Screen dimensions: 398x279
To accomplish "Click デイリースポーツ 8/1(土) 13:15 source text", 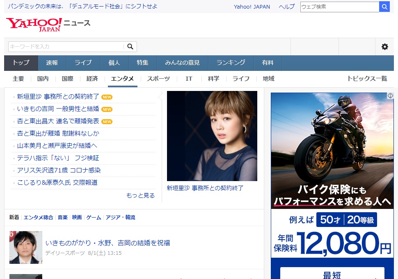I will (x=84, y=253).
